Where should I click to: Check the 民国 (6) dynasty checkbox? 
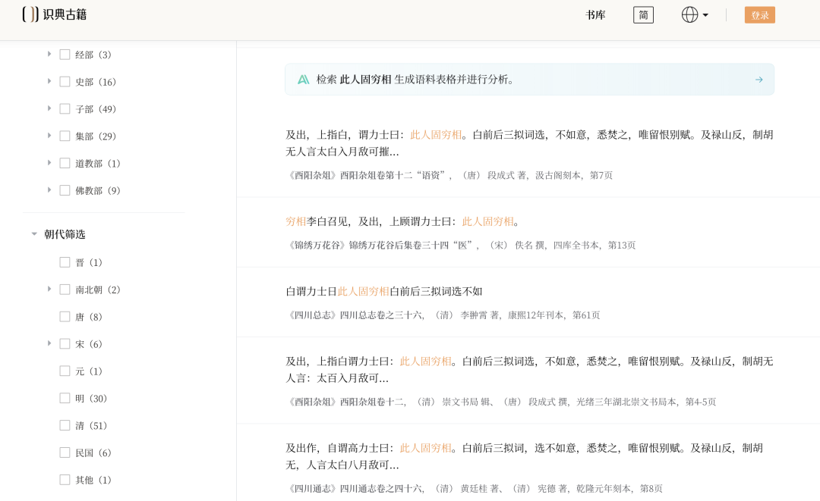point(65,452)
